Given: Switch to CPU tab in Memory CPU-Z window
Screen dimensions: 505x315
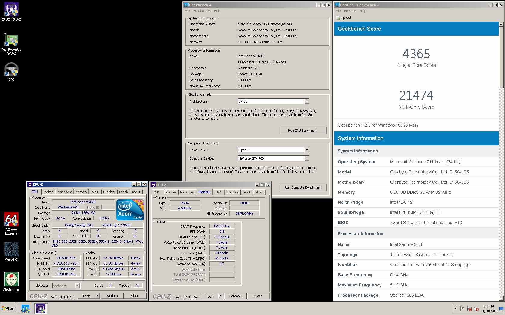Looking at the screenshot, I should click(x=158, y=192).
